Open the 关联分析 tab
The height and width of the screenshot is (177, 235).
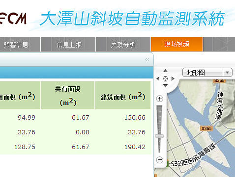pyautogui.click(x=123, y=44)
